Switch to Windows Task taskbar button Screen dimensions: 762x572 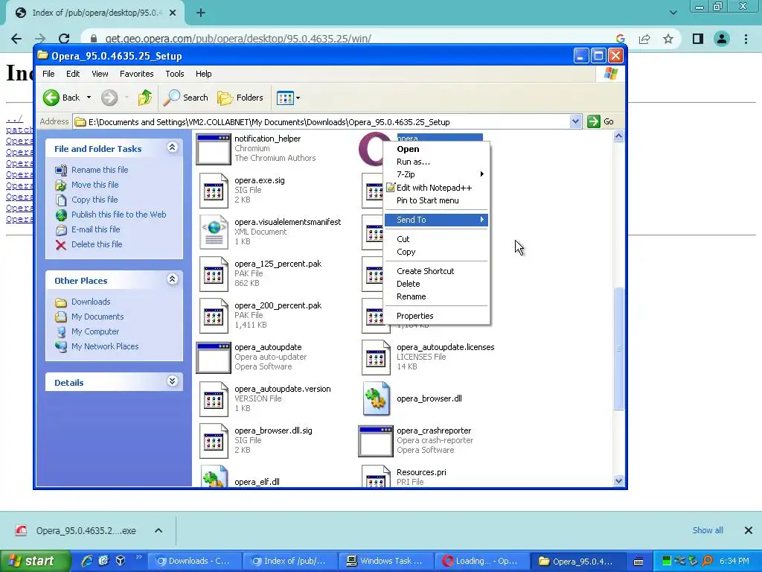click(x=385, y=562)
